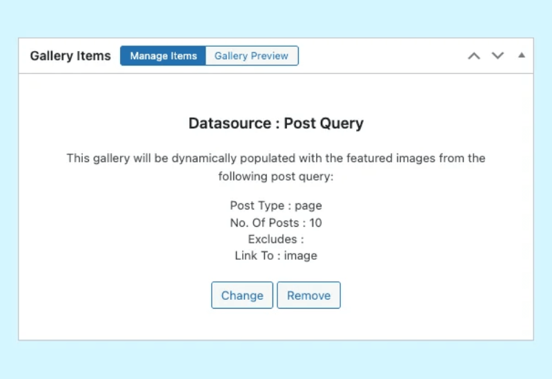
Task: Click the Change datasource button
Action: click(242, 295)
